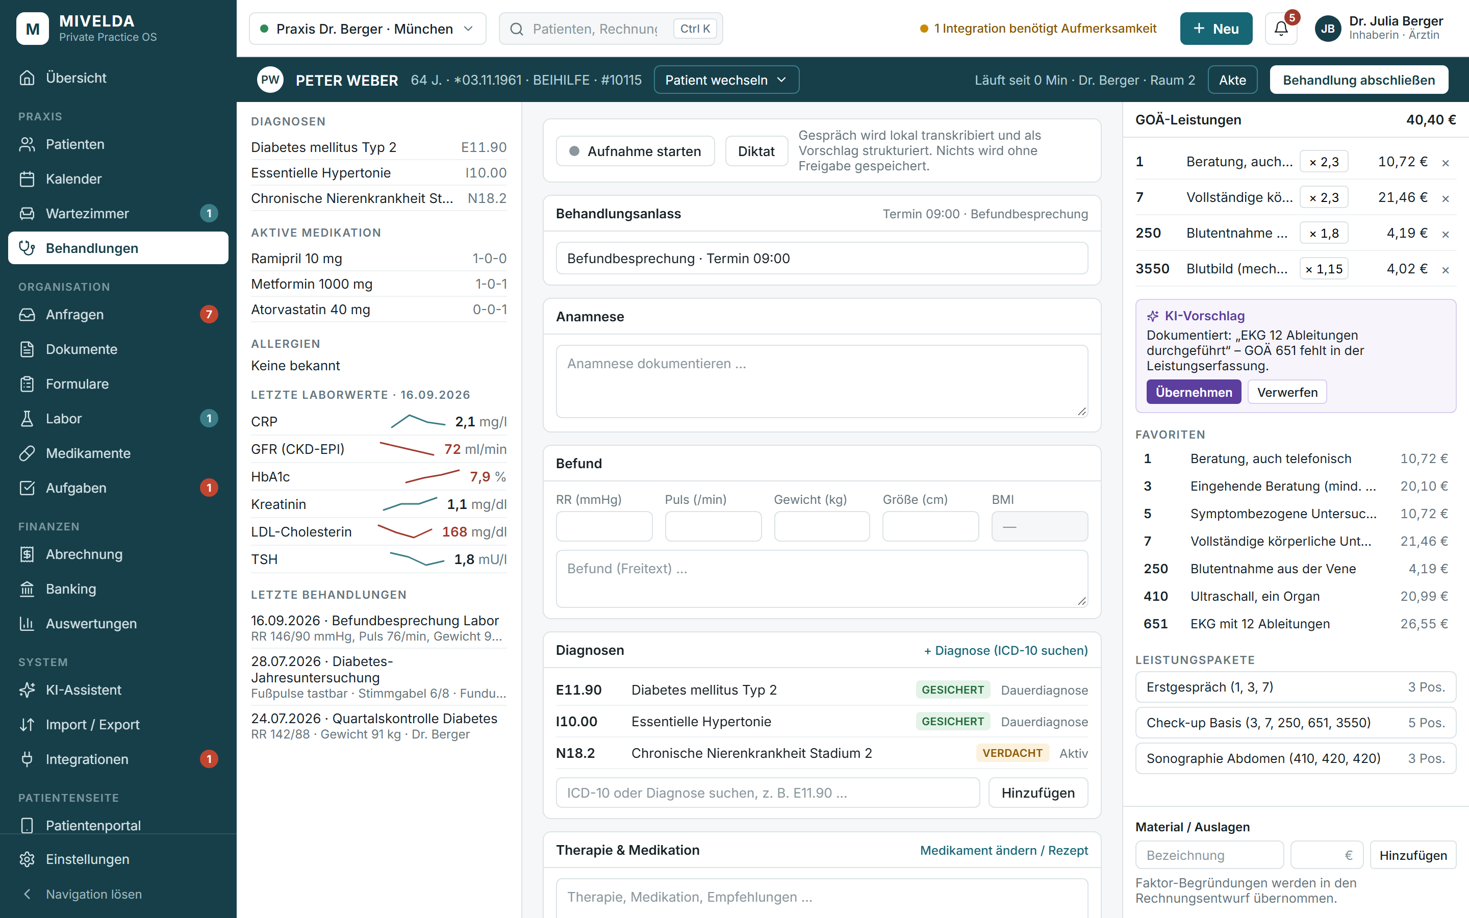
Task: Open Kalender calendar icon
Action: [27, 178]
